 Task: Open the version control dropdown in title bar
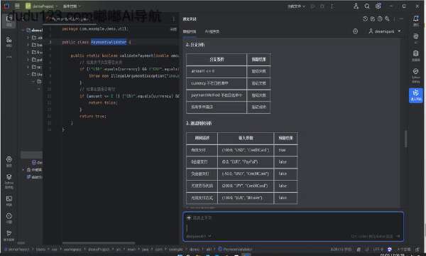tap(72, 6)
